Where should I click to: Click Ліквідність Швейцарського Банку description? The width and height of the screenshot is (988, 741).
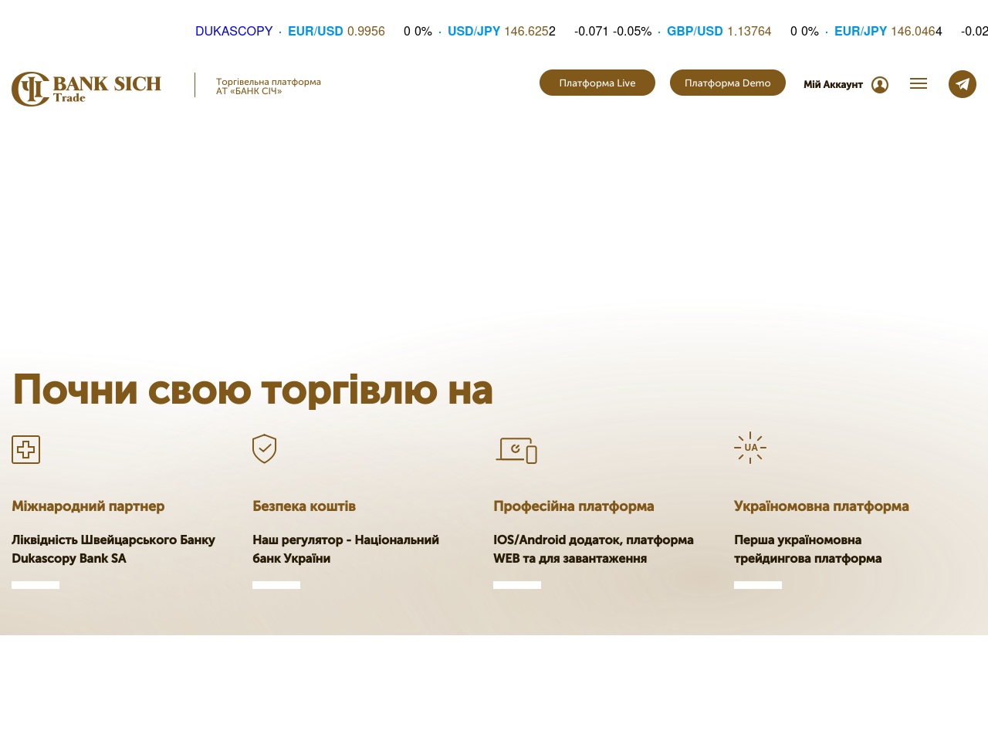coord(113,549)
